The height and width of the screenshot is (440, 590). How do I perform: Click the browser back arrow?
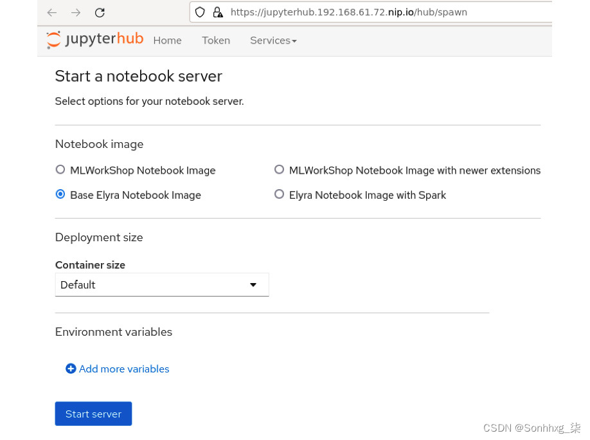[52, 12]
